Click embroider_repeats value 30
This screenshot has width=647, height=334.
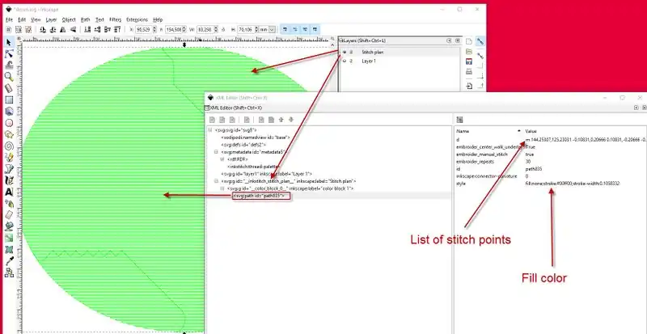(x=528, y=162)
